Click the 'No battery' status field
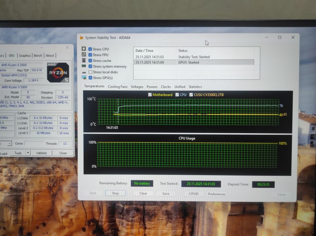The height and width of the screenshot is (236, 316). click(142, 183)
